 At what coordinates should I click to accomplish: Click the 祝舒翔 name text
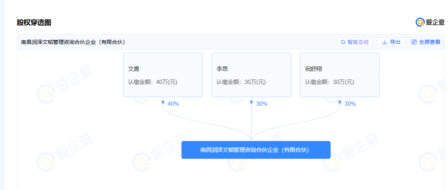[x=313, y=69]
